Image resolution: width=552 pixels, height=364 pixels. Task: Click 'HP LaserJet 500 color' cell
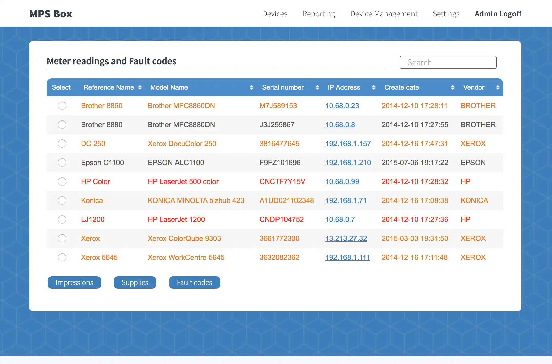tap(183, 181)
